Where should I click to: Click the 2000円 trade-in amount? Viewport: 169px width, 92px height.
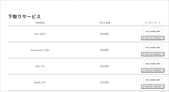coord(104,82)
